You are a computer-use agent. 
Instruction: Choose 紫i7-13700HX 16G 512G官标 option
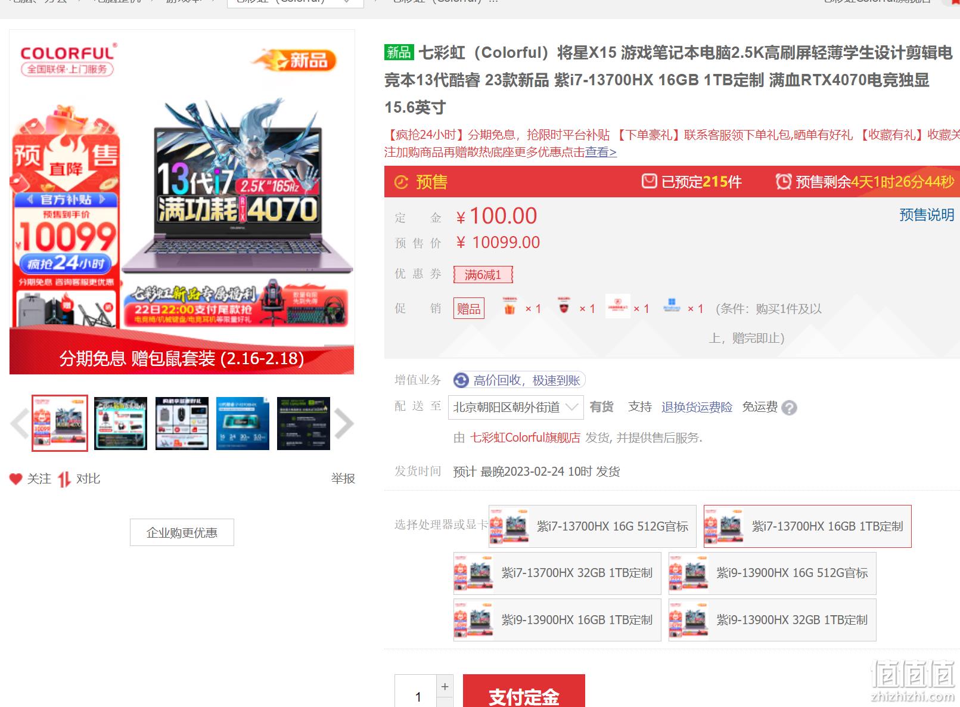pyautogui.click(x=592, y=526)
